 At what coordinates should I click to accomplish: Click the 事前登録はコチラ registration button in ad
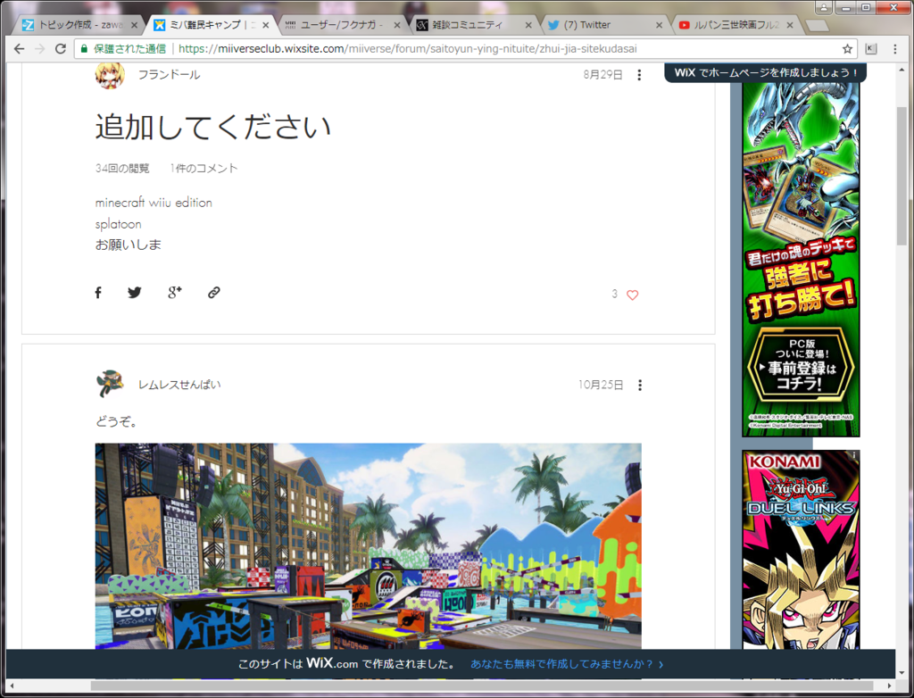(801, 366)
